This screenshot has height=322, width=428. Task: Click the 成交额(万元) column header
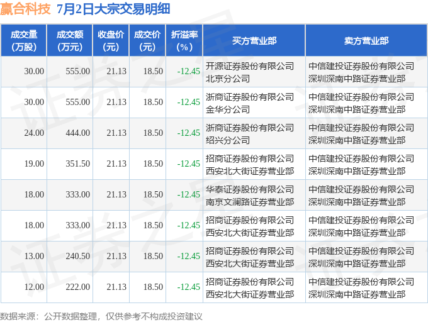pyautogui.click(x=70, y=41)
